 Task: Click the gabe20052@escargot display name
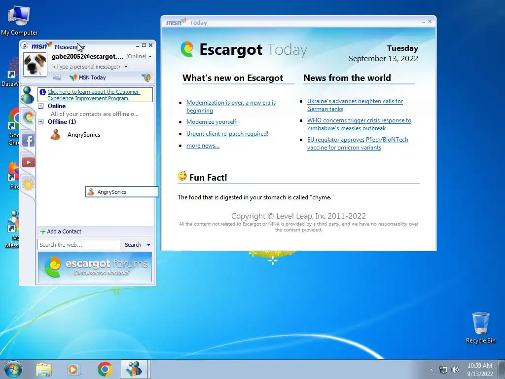click(x=87, y=56)
